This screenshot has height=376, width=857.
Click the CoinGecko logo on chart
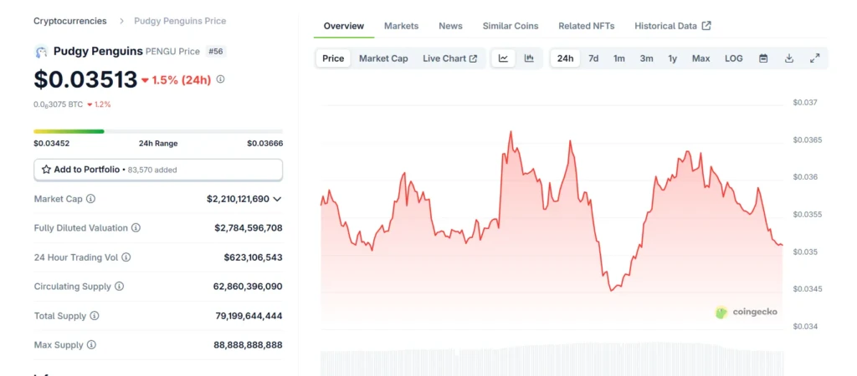tap(746, 312)
